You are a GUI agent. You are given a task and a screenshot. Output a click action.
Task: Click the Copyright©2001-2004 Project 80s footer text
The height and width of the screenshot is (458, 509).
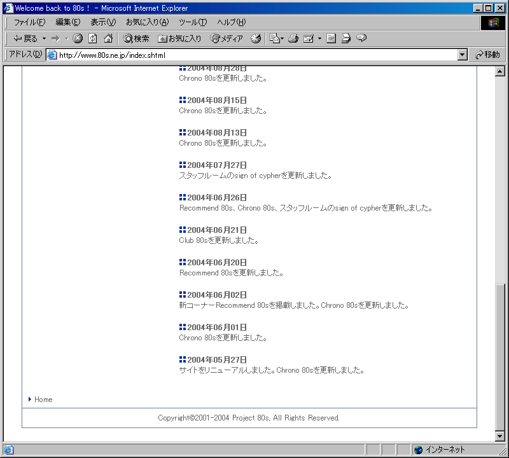click(249, 418)
